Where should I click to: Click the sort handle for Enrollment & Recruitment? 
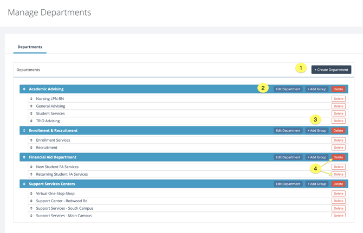[x=24, y=131]
